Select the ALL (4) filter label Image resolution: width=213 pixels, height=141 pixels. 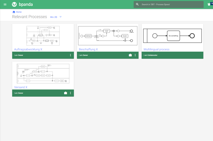(54, 17)
